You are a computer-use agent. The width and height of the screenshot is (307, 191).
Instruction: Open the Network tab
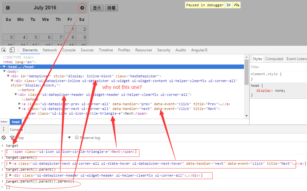point(50,50)
